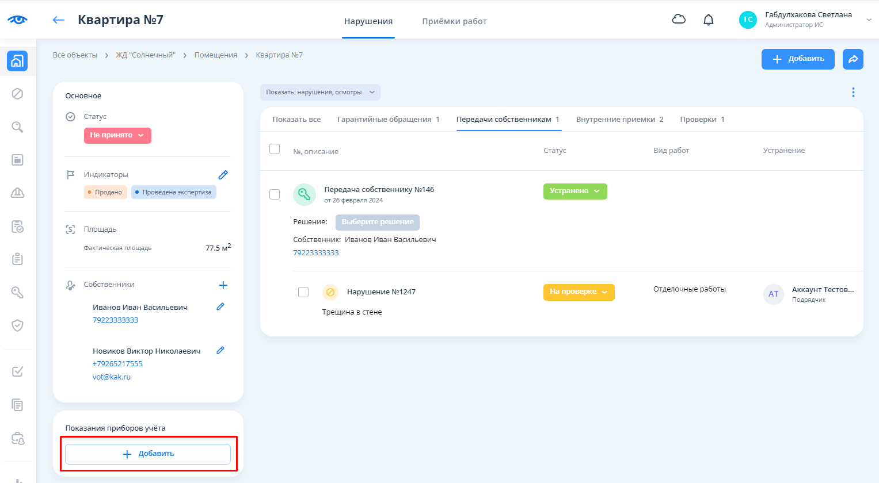The height and width of the screenshot is (483, 879).
Task: Click the blue share arrow button
Action: [853, 59]
